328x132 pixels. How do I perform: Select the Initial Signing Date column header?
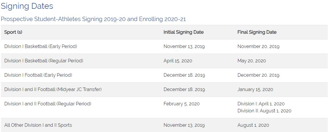point(183,32)
